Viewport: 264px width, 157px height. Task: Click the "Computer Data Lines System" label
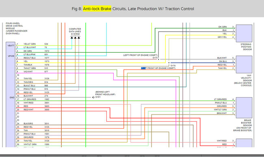(x=75, y=32)
